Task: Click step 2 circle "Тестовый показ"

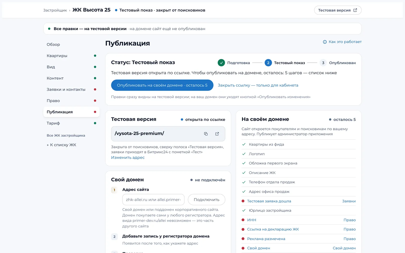Action: 268,63
